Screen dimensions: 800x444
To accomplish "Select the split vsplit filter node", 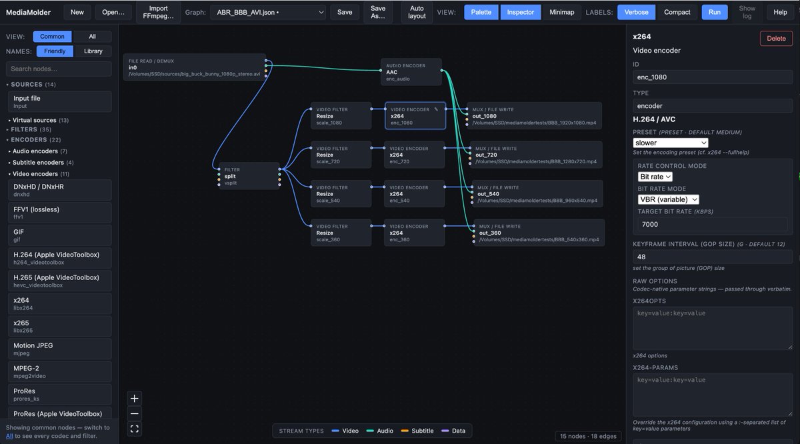I will pos(249,176).
